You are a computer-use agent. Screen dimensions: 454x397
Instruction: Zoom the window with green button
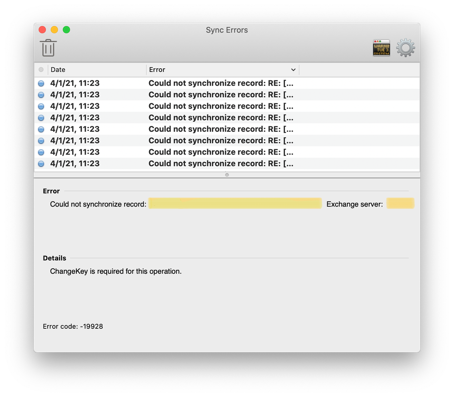(x=66, y=30)
